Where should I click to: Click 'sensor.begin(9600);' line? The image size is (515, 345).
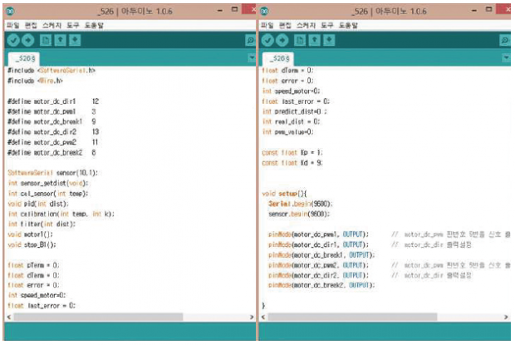click(299, 214)
